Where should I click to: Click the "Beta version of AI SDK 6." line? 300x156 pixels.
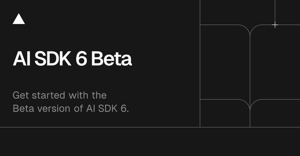click(x=71, y=109)
